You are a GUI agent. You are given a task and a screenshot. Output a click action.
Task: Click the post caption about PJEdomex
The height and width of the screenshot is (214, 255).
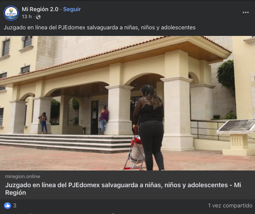pyautogui.click(x=100, y=27)
